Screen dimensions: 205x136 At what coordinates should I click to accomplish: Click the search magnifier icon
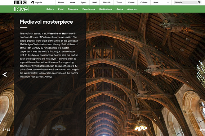199,3
